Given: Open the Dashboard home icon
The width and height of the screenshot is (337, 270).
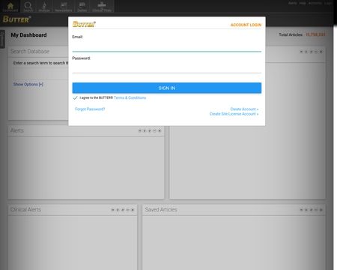Looking at the screenshot, I should point(10,6).
